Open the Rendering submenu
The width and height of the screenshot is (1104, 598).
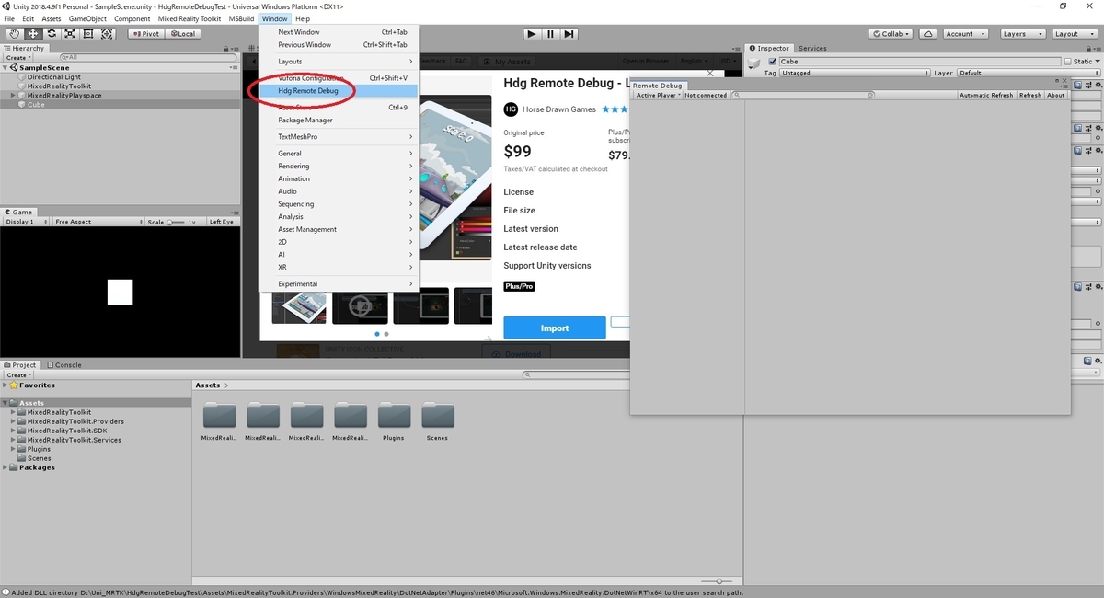tap(339, 167)
